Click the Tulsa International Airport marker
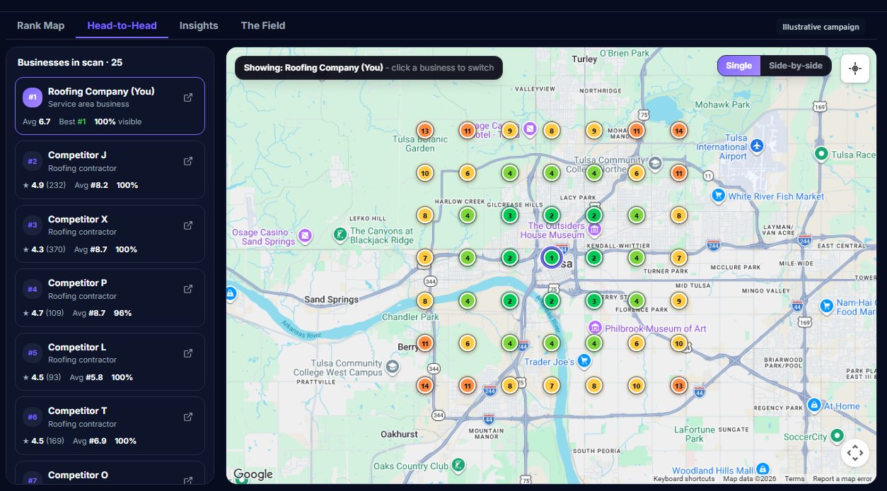887x491 pixels. pos(758,146)
